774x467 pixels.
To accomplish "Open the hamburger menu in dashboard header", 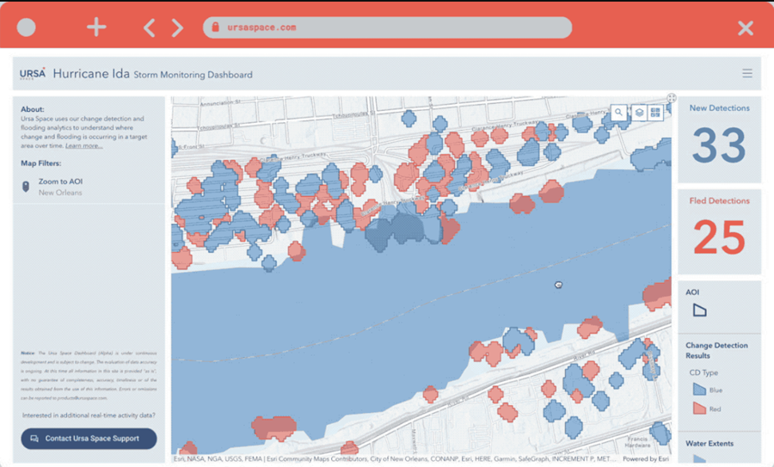I will pyautogui.click(x=747, y=74).
